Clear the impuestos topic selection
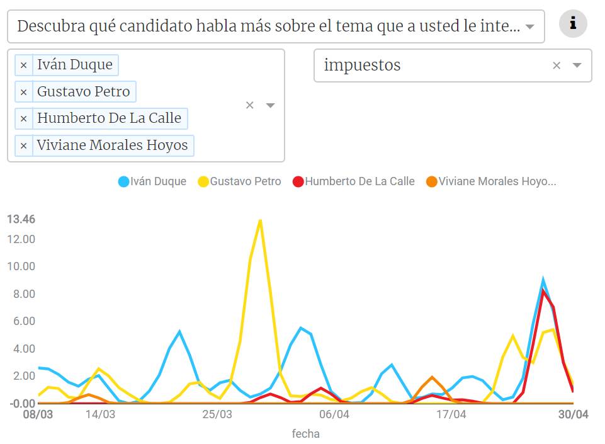Image resolution: width=605 pixels, height=444 pixels. (x=557, y=65)
